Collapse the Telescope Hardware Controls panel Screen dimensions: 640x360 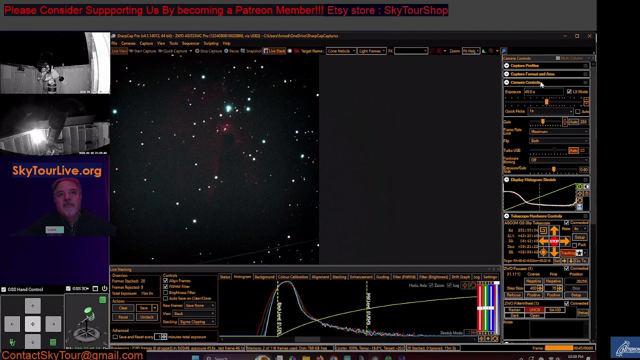(x=506, y=216)
